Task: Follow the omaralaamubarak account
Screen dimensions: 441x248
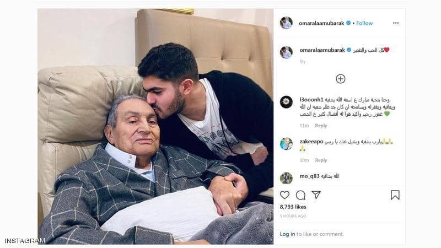Action: [x=364, y=23]
